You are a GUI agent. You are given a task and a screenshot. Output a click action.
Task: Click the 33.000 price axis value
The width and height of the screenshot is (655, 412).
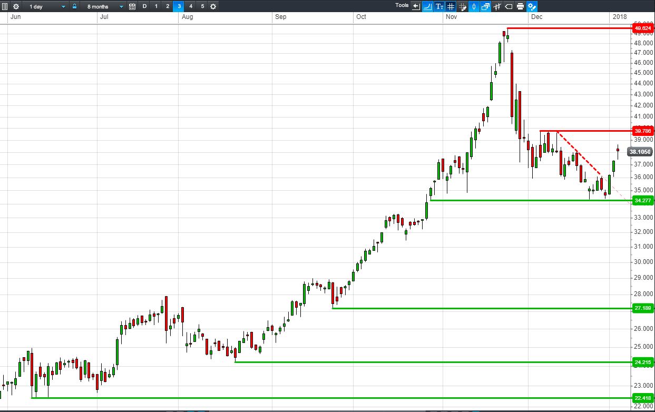click(643, 218)
